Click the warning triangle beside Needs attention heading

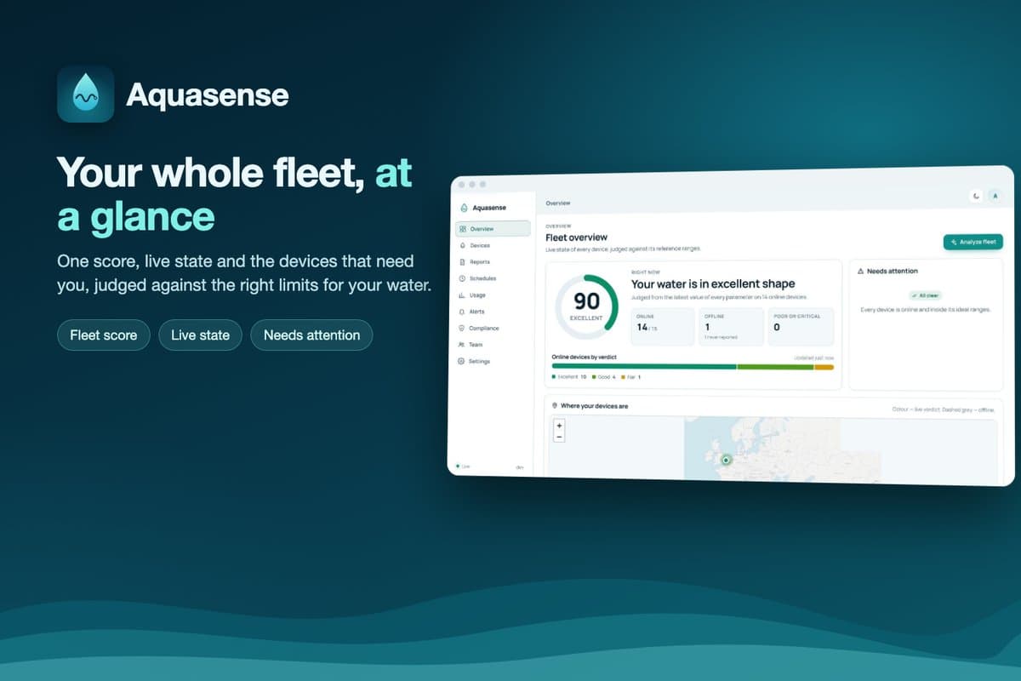pos(861,271)
